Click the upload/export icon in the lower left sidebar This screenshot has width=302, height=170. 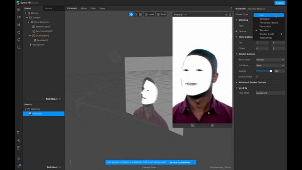19,148
